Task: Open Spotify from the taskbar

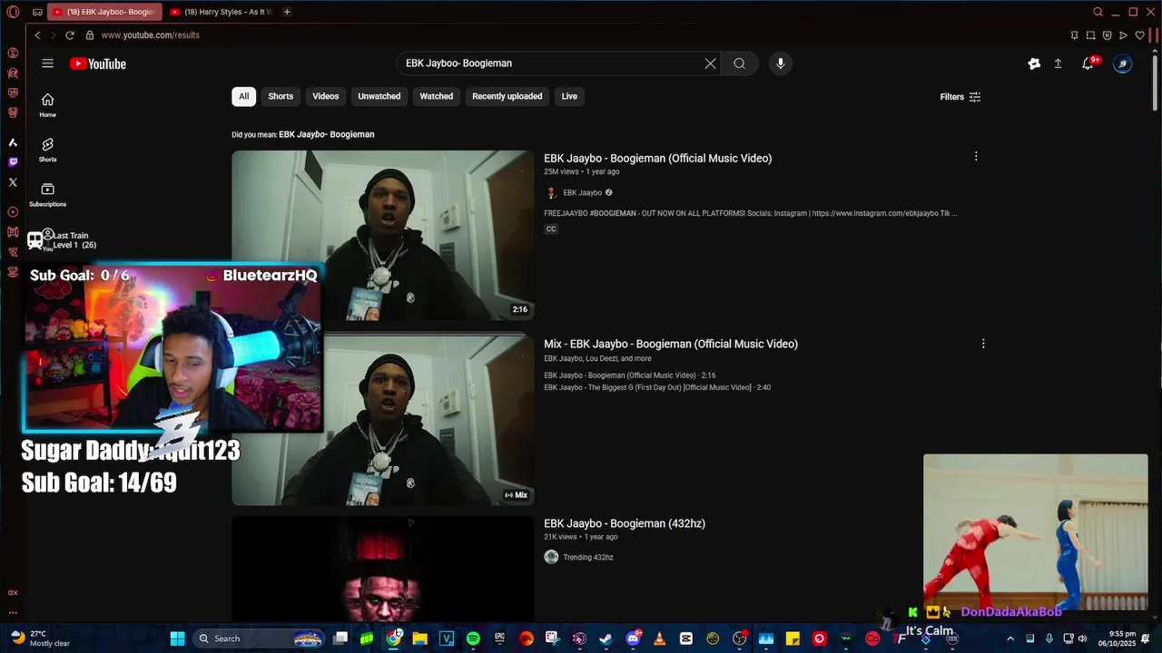Action: (473, 638)
